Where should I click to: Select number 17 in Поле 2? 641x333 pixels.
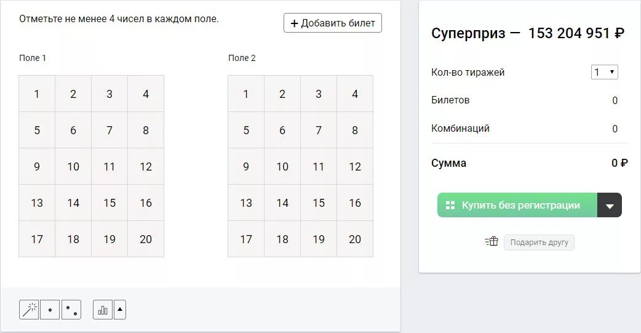[246, 239]
